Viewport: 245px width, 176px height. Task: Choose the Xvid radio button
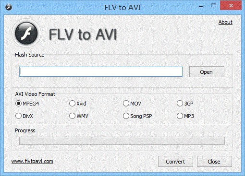click(x=78, y=104)
